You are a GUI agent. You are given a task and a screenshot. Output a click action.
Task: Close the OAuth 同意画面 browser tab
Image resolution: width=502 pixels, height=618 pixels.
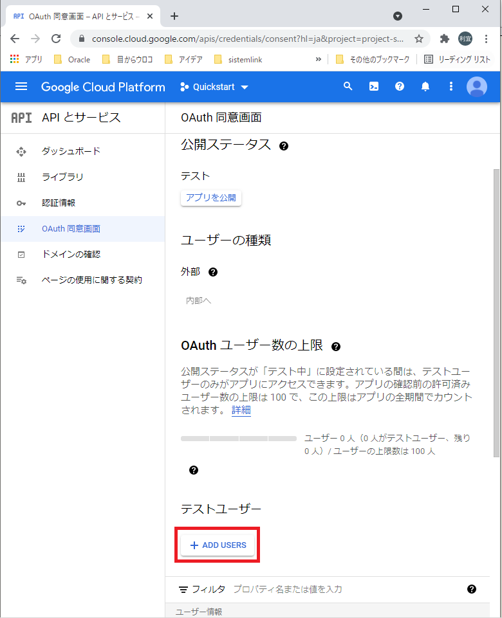[x=150, y=16]
